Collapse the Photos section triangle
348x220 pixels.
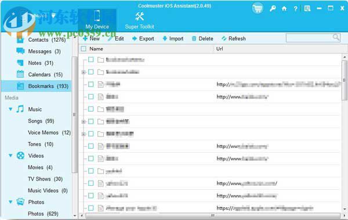[10, 202]
